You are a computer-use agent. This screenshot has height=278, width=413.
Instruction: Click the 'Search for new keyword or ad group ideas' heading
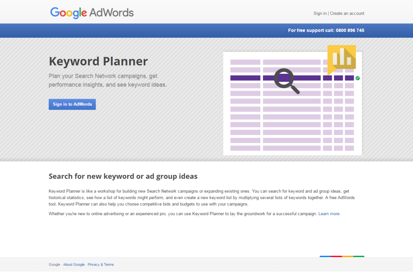point(123,176)
